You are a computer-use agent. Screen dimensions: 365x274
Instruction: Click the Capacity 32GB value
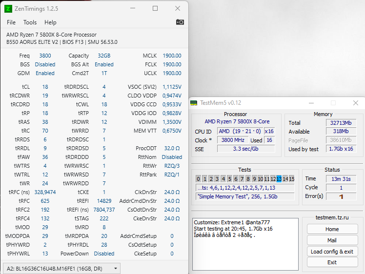coord(104,56)
